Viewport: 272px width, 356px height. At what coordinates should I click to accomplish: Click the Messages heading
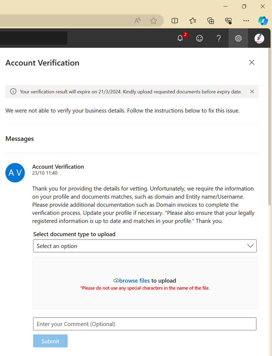click(20, 139)
